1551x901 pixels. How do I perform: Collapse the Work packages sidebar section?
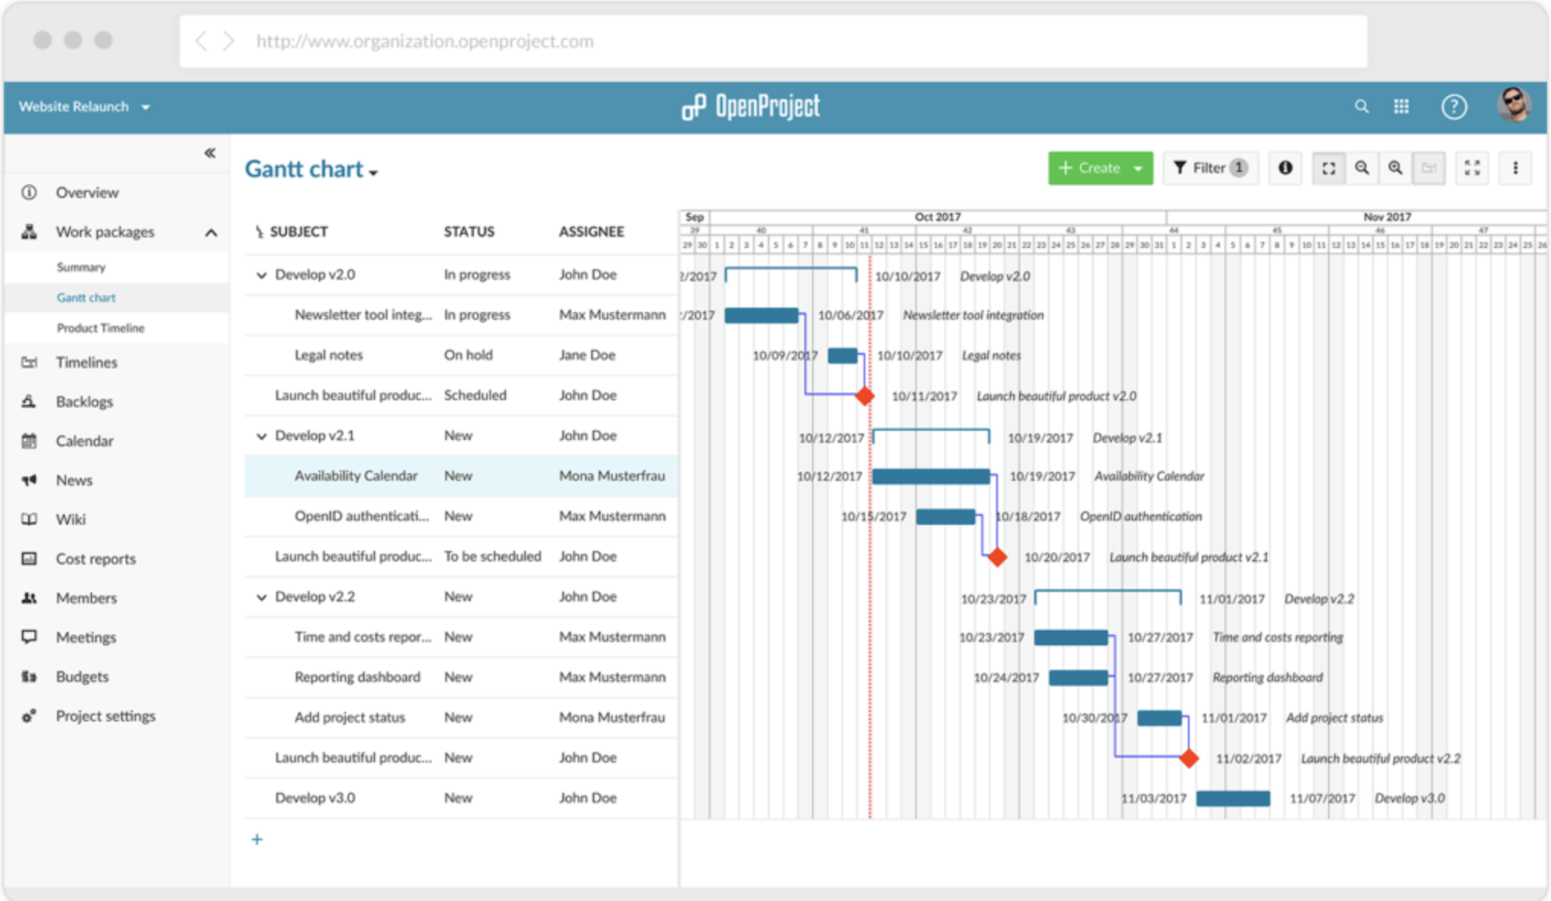click(x=210, y=233)
